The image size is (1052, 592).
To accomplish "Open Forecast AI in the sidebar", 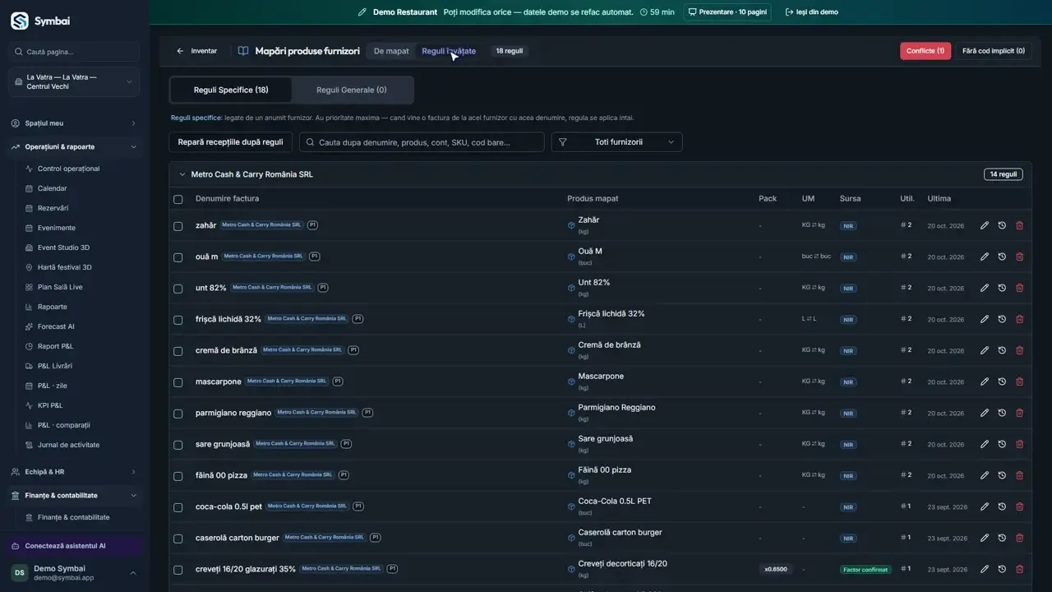I will [x=56, y=326].
